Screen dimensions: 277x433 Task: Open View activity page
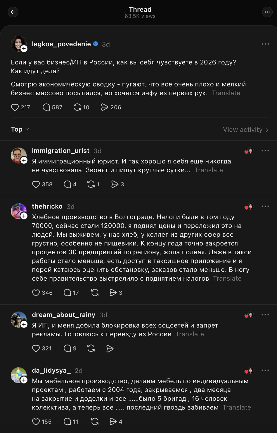coord(246,130)
